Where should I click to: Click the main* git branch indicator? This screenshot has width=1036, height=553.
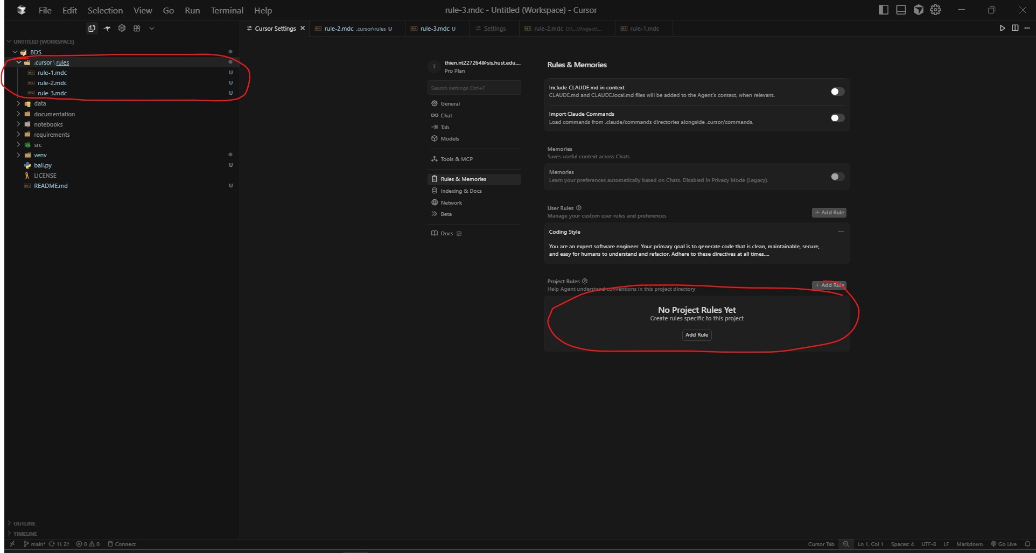pyautogui.click(x=34, y=544)
